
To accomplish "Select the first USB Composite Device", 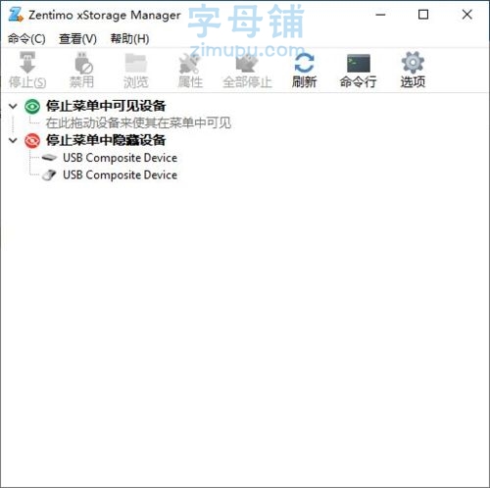I will [x=120, y=158].
